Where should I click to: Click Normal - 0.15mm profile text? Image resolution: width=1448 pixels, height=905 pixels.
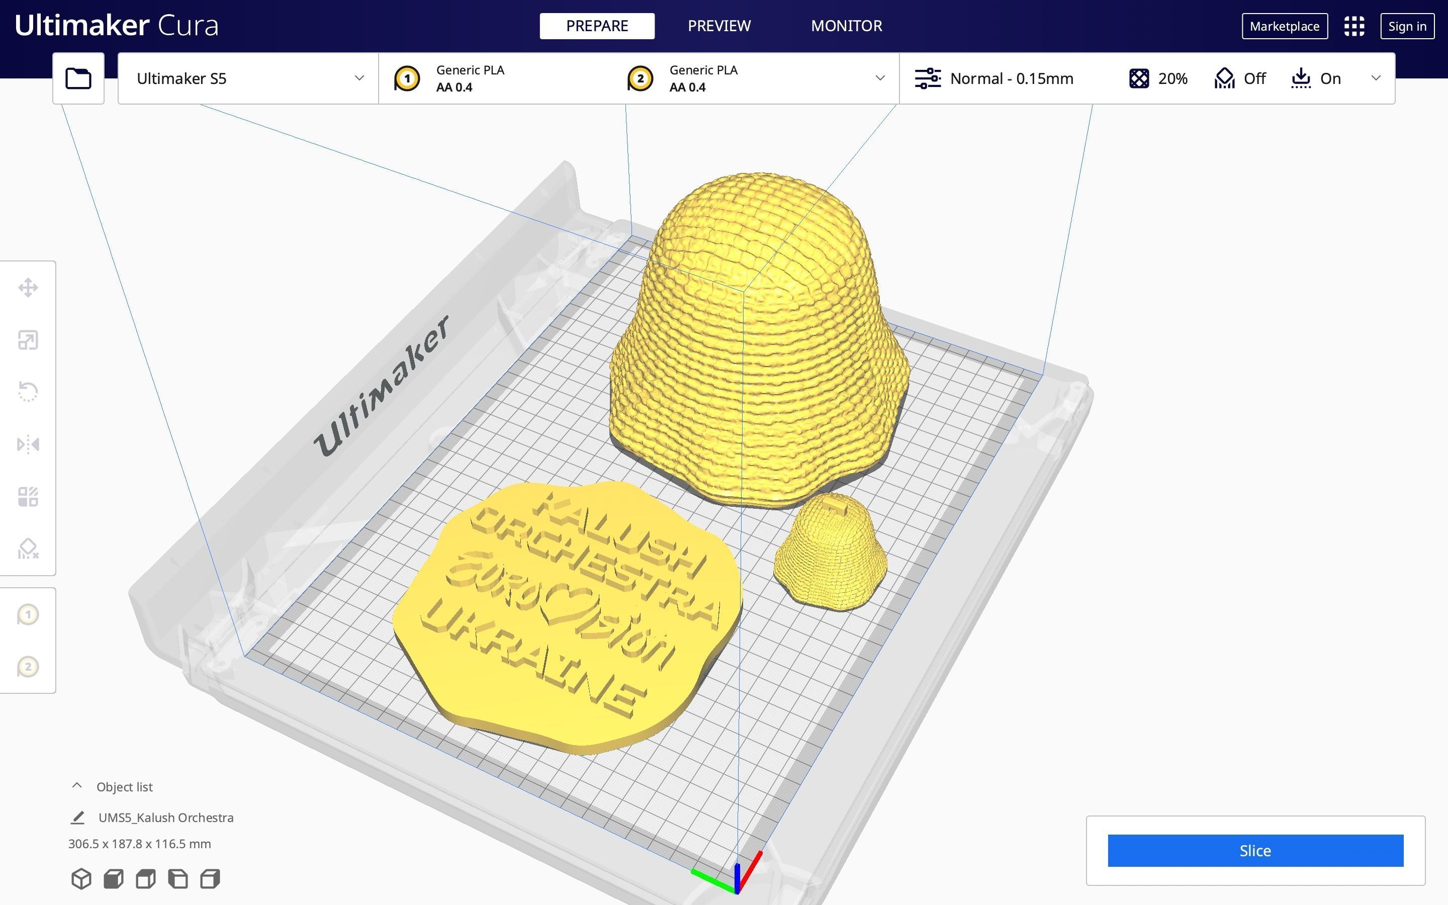pyautogui.click(x=1011, y=78)
